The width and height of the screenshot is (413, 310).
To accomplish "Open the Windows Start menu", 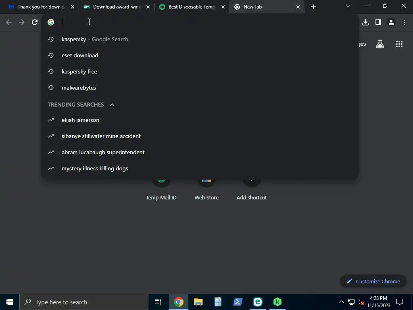I will pos(10,302).
